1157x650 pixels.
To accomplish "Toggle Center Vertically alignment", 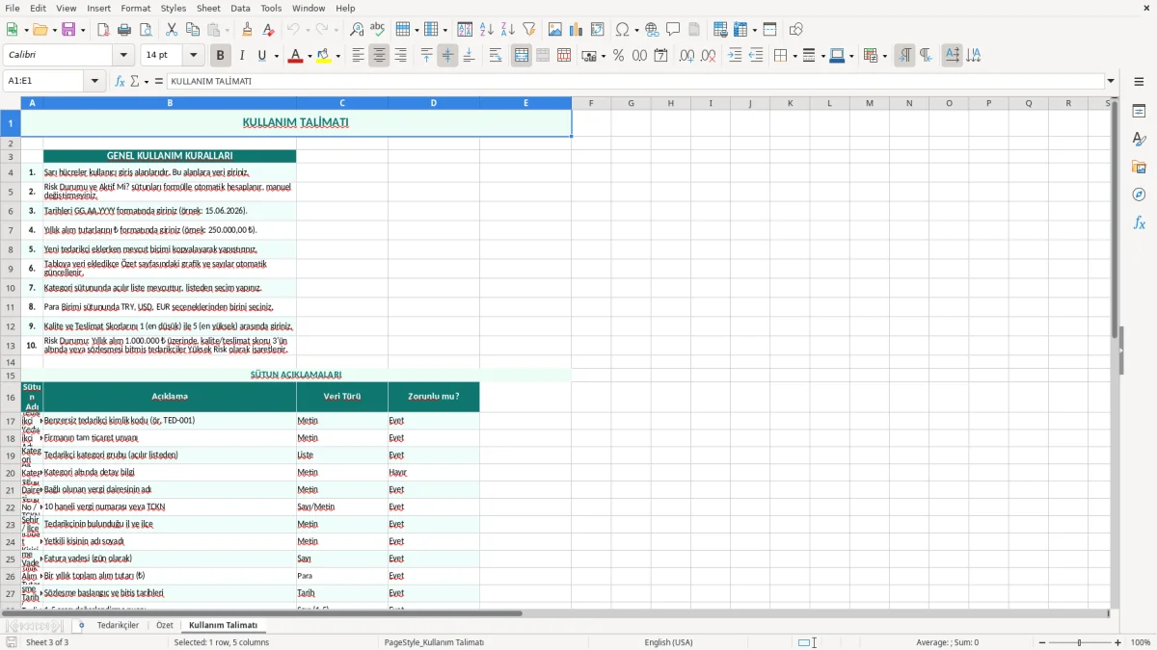I will click(x=447, y=56).
